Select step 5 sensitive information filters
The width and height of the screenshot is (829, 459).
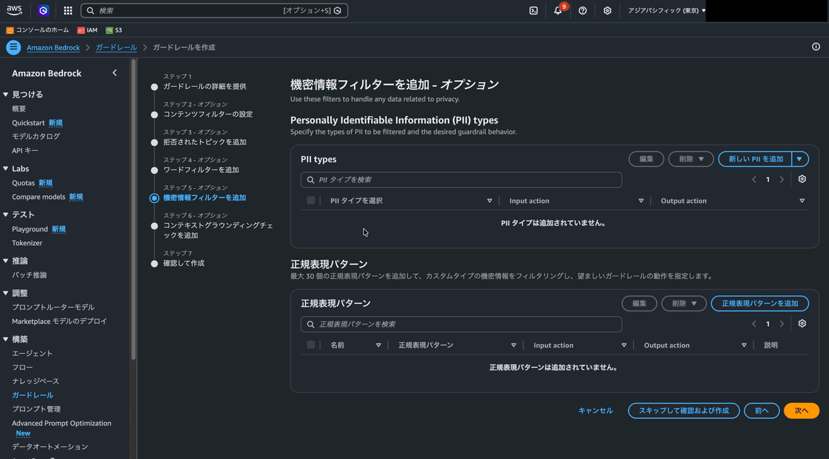click(205, 197)
